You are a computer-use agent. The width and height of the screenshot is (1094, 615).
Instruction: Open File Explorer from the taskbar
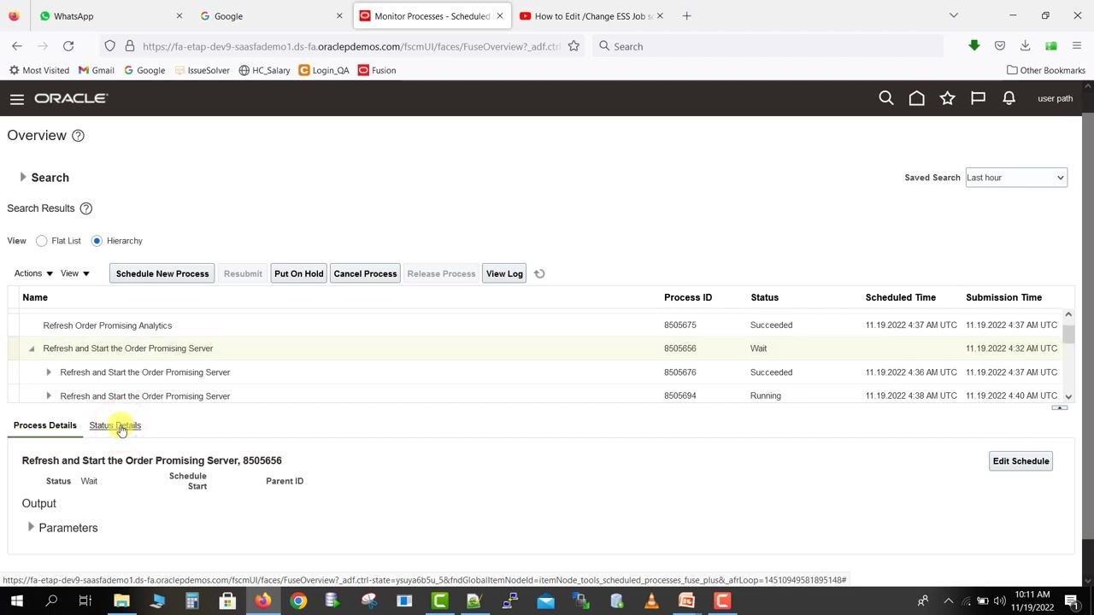[121, 601]
